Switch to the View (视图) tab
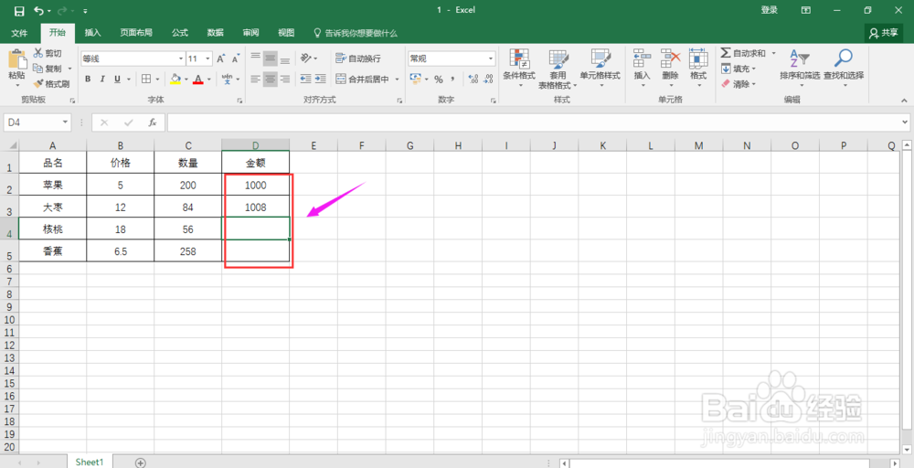This screenshot has height=468, width=914. [x=285, y=33]
